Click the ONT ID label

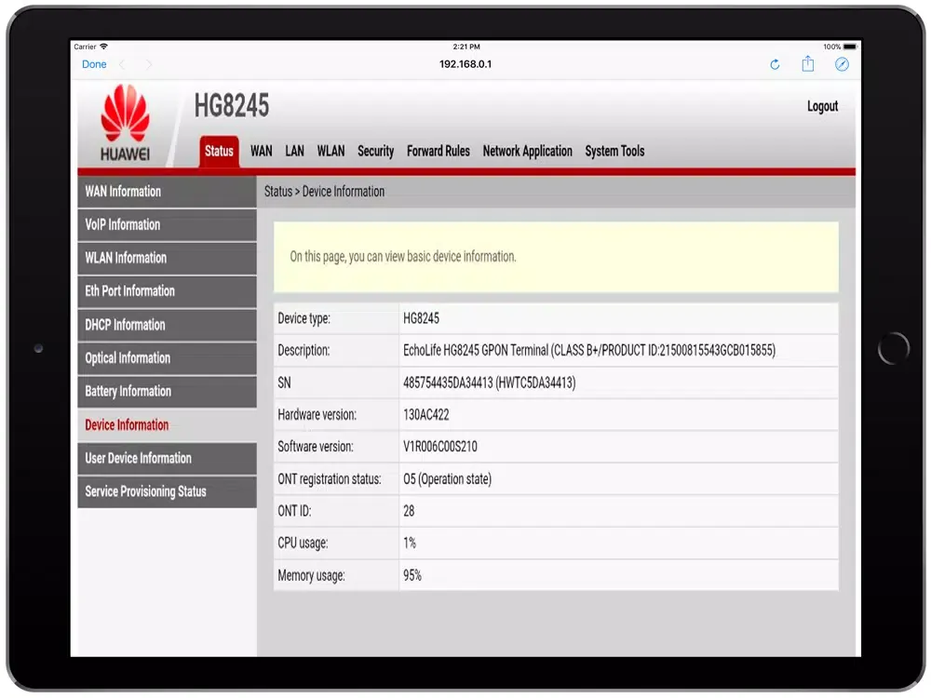tap(294, 511)
